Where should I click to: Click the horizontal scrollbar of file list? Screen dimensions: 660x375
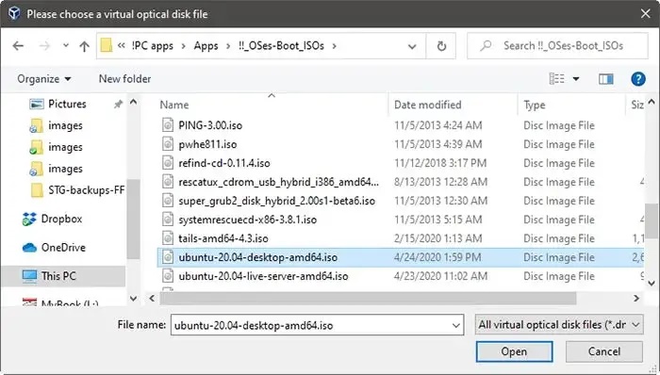[x=368, y=299]
